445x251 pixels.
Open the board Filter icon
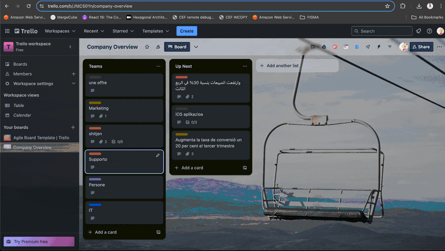click(390, 47)
